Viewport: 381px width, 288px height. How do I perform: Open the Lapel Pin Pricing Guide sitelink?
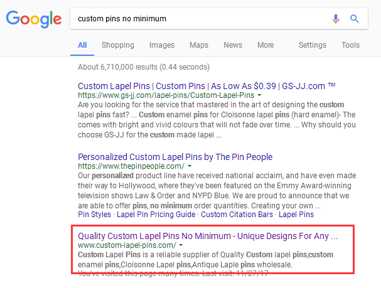tap(156, 215)
